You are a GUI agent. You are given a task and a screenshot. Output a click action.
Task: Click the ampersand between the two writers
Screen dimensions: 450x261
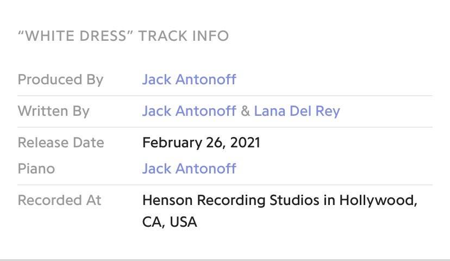(245, 111)
